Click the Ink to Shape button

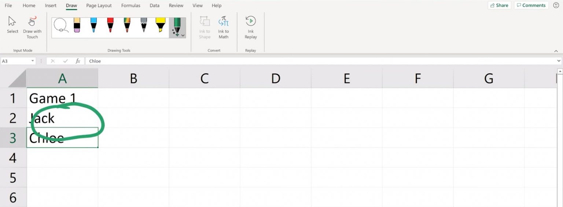pyautogui.click(x=205, y=27)
